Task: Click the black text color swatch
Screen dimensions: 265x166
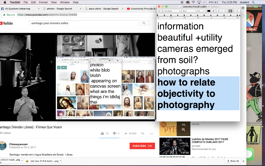Action: tap(209, 11)
